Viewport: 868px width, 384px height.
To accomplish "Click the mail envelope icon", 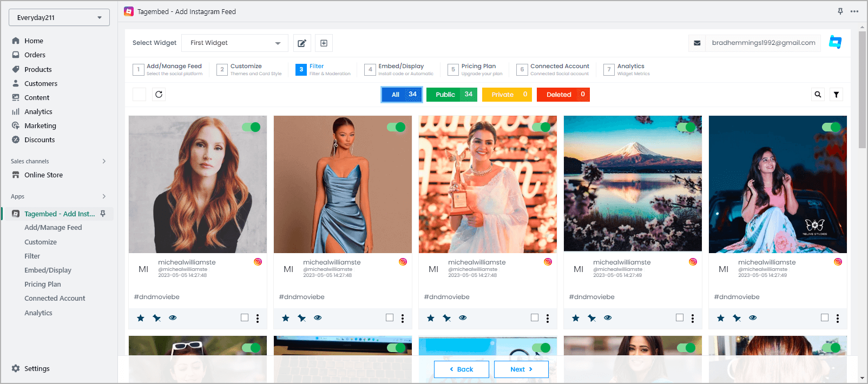I will click(697, 43).
